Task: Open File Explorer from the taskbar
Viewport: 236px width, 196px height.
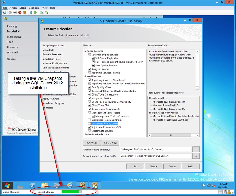Action: pos(45,186)
